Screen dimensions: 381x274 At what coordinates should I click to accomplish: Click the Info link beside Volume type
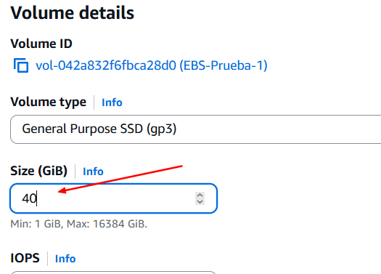[112, 102]
